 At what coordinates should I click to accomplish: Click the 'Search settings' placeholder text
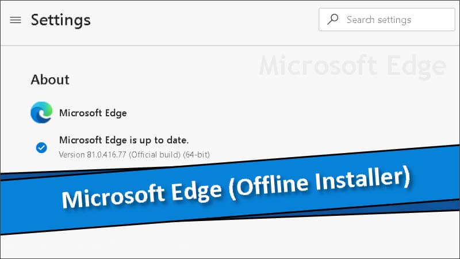tap(378, 20)
